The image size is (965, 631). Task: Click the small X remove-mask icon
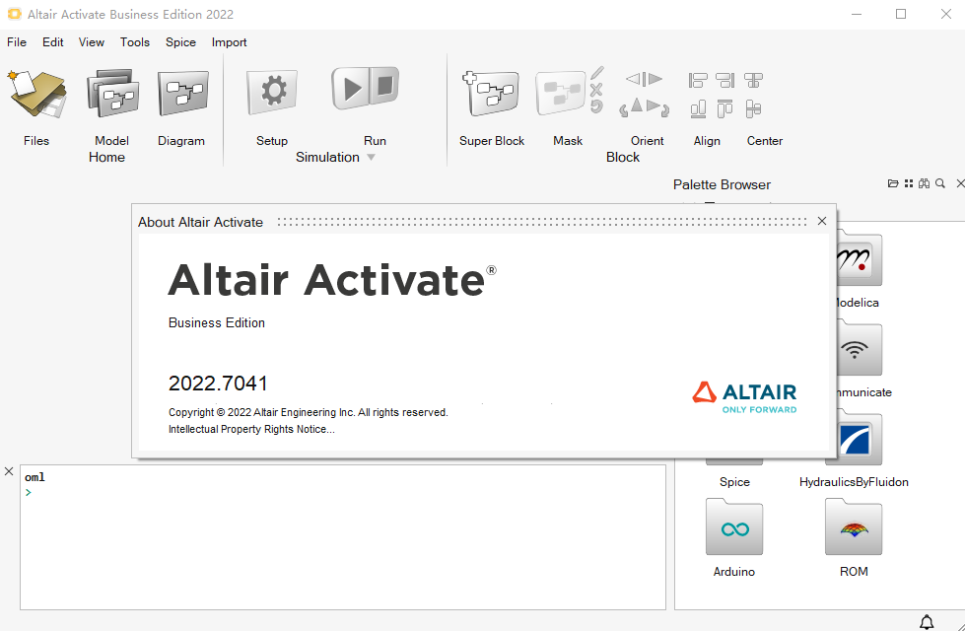click(x=595, y=91)
